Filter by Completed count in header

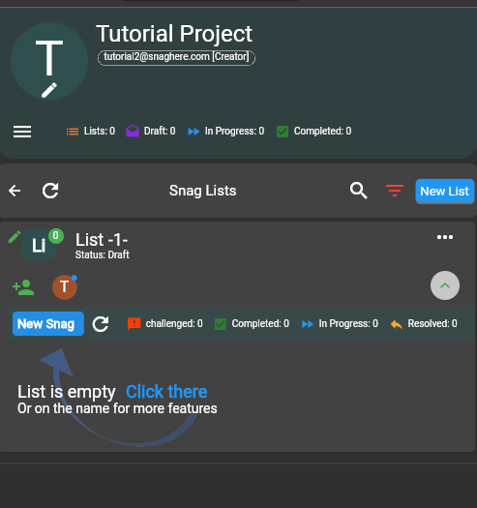313,132
